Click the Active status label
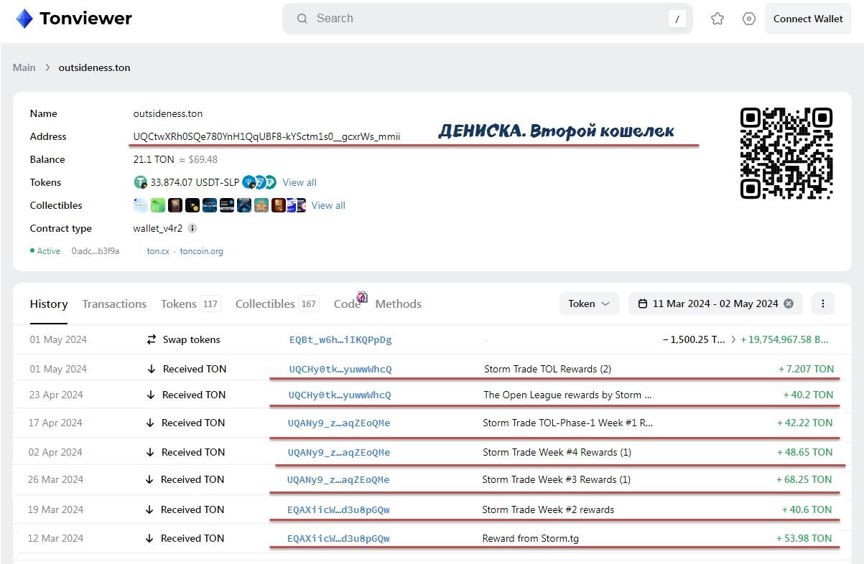Viewport: 864px width, 564px height. click(x=49, y=251)
